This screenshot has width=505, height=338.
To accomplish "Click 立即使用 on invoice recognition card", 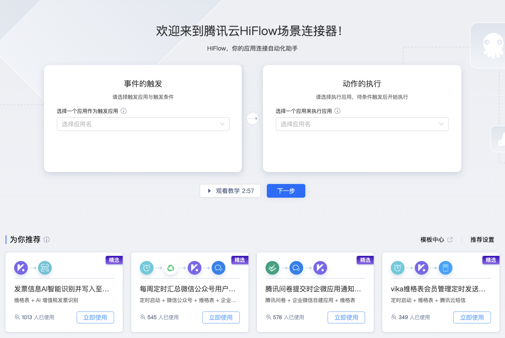I will (x=95, y=317).
